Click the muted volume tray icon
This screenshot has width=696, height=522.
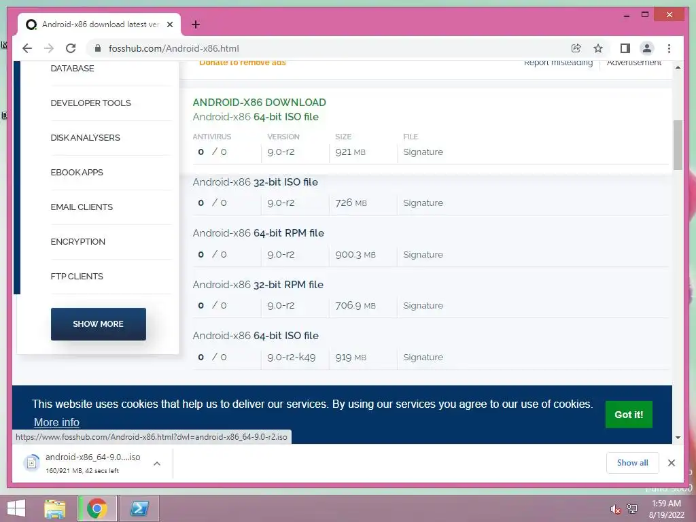pyautogui.click(x=615, y=509)
